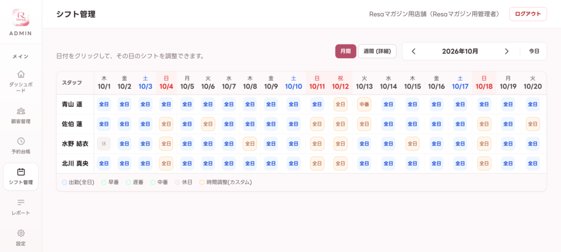The image size is (561, 252).
Task: Click the スタッフ column header
Action: point(72,82)
